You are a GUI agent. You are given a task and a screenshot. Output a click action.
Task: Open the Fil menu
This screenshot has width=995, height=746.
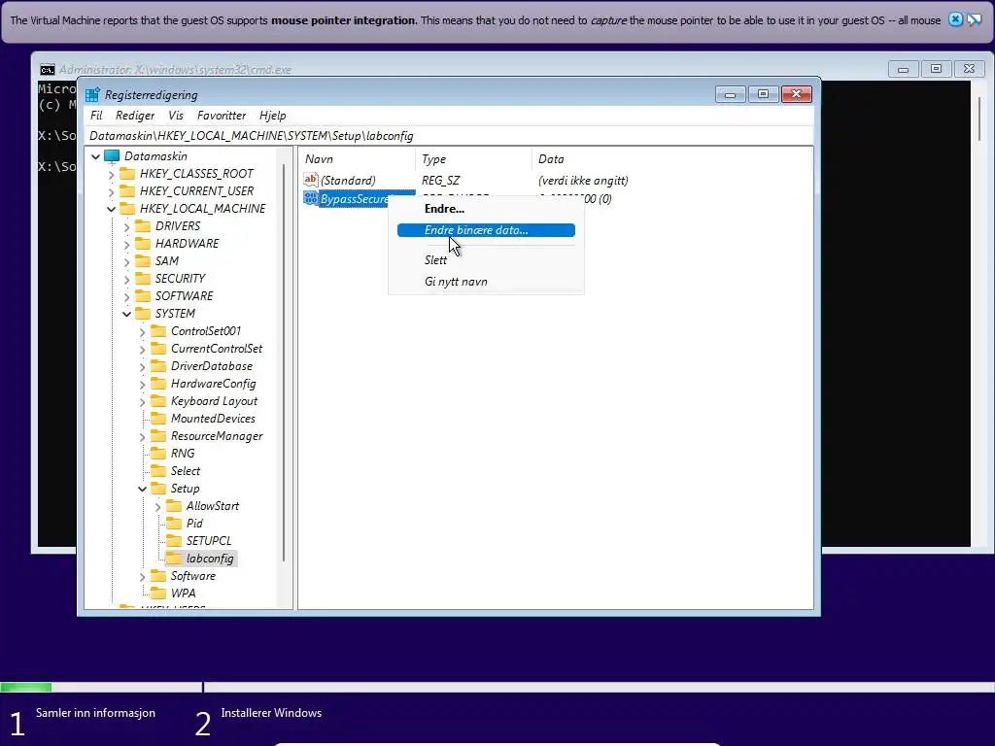pos(96,116)
